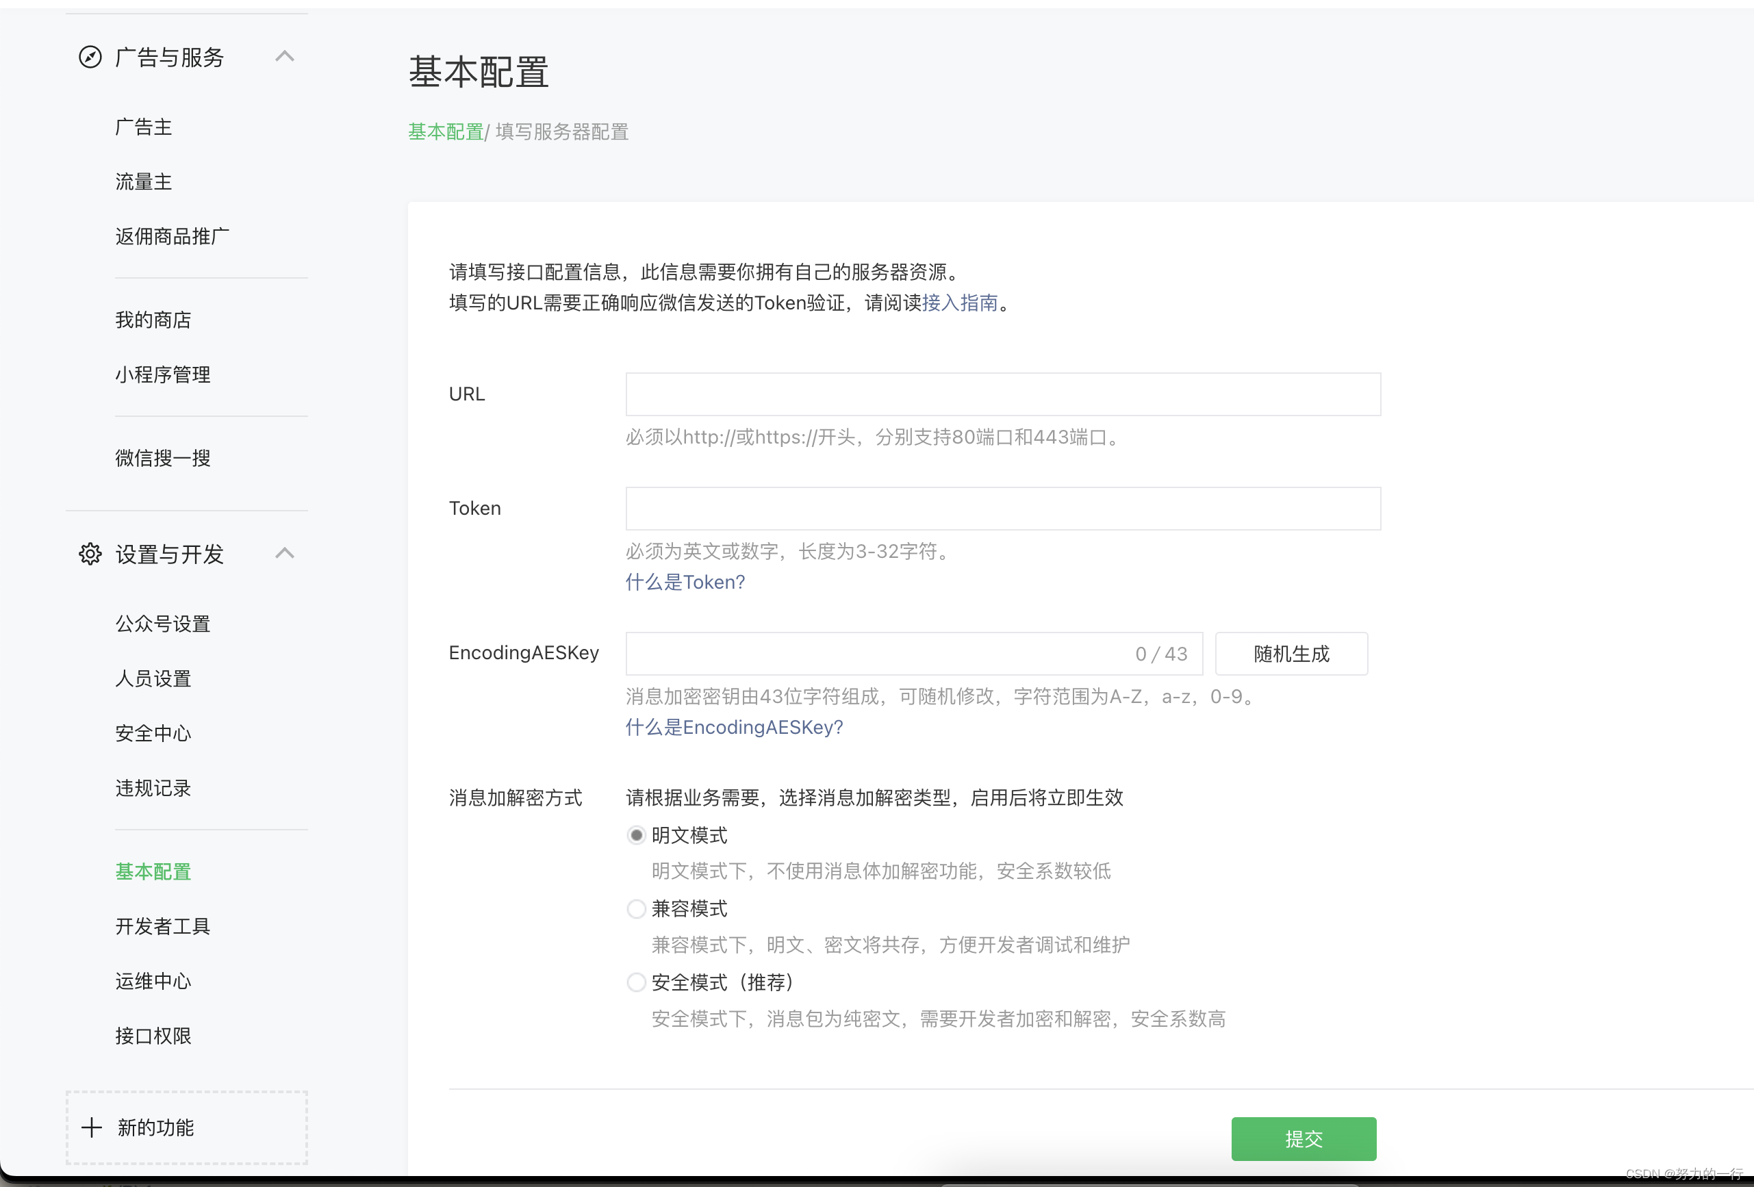Click the 新的功能 dashed box

pos(186,1127)
